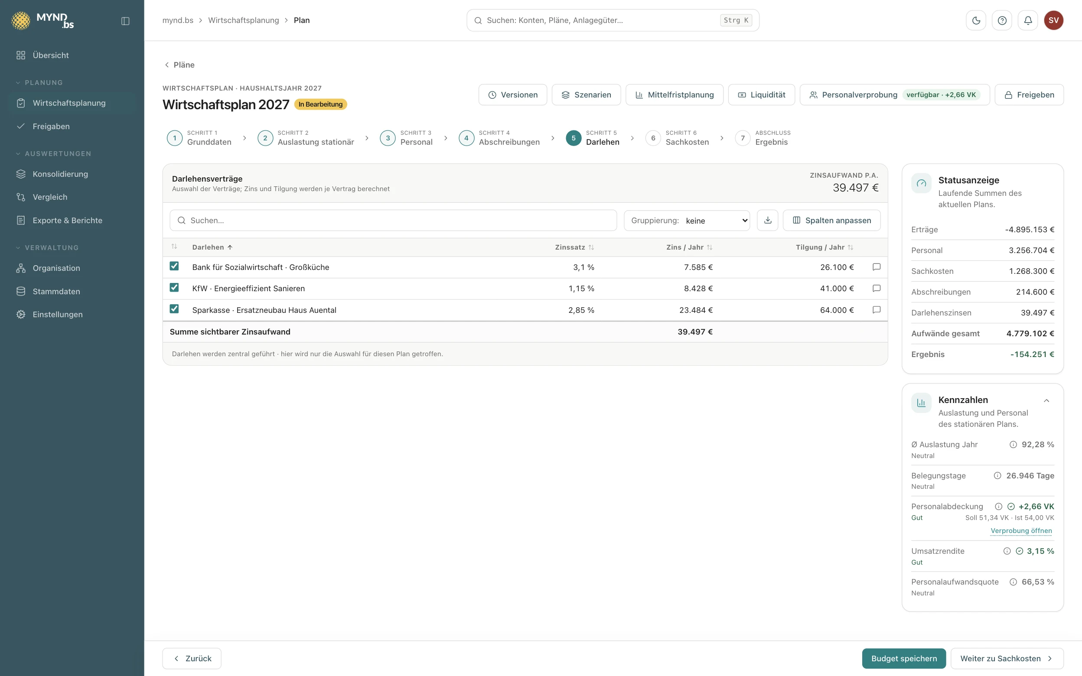Go to step 1 Grunddaten
Viewport: 1082px width, 676px height.
click(199, 138)
